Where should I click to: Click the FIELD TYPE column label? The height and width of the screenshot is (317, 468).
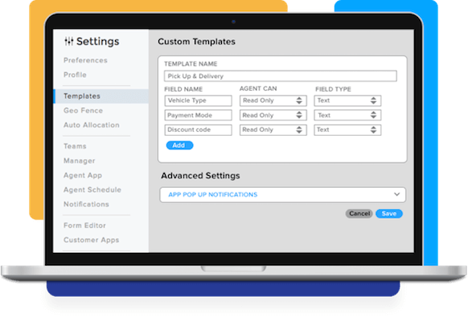tap(333, 89)
